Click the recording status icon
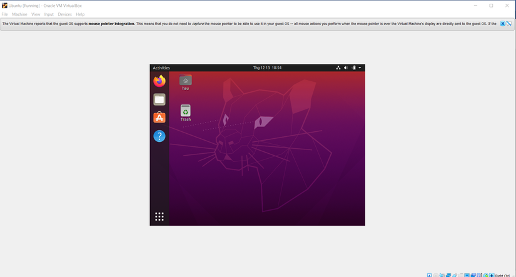The image size is (516, 277). pos(473,275)
